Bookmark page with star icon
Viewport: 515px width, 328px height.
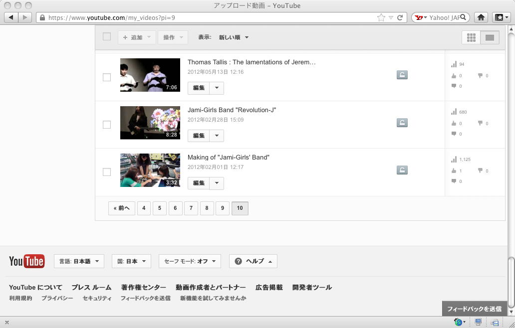[381, 17]
